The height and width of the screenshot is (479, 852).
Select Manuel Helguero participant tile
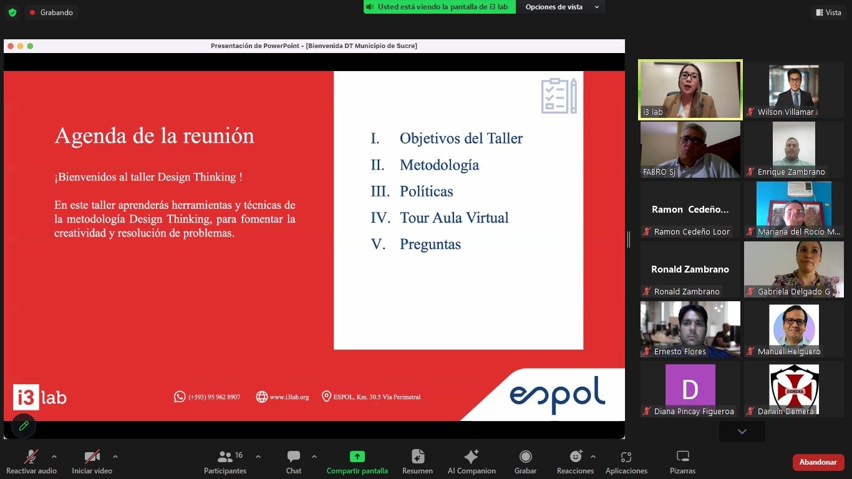click(794, 329)
